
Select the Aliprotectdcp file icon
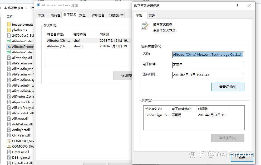9,102
